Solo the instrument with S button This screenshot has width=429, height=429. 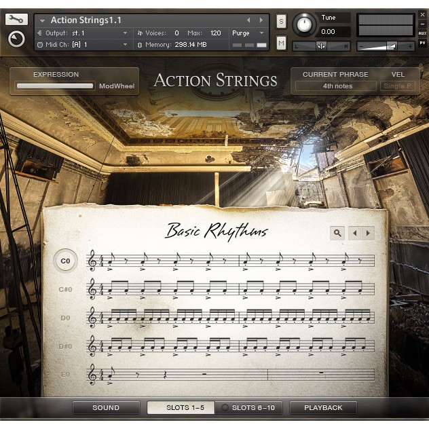(x=281, y=21)
